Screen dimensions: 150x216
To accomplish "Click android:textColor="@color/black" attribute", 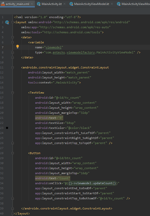I will (x=63, y=128).
